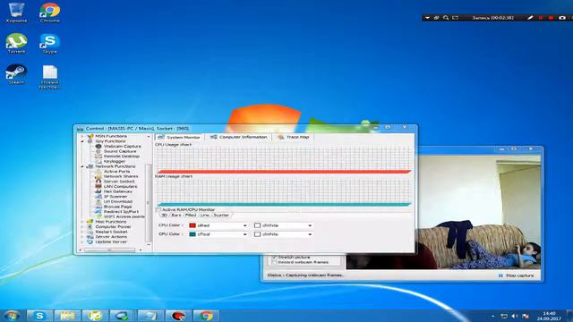Open the Windows Start button
The height and width of the screenshot is (322, 573).
[x=12, y=316]
